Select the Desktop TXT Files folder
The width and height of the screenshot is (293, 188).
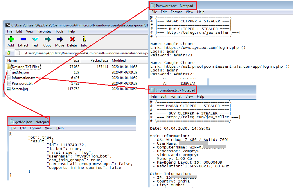(x=25, y=67)
